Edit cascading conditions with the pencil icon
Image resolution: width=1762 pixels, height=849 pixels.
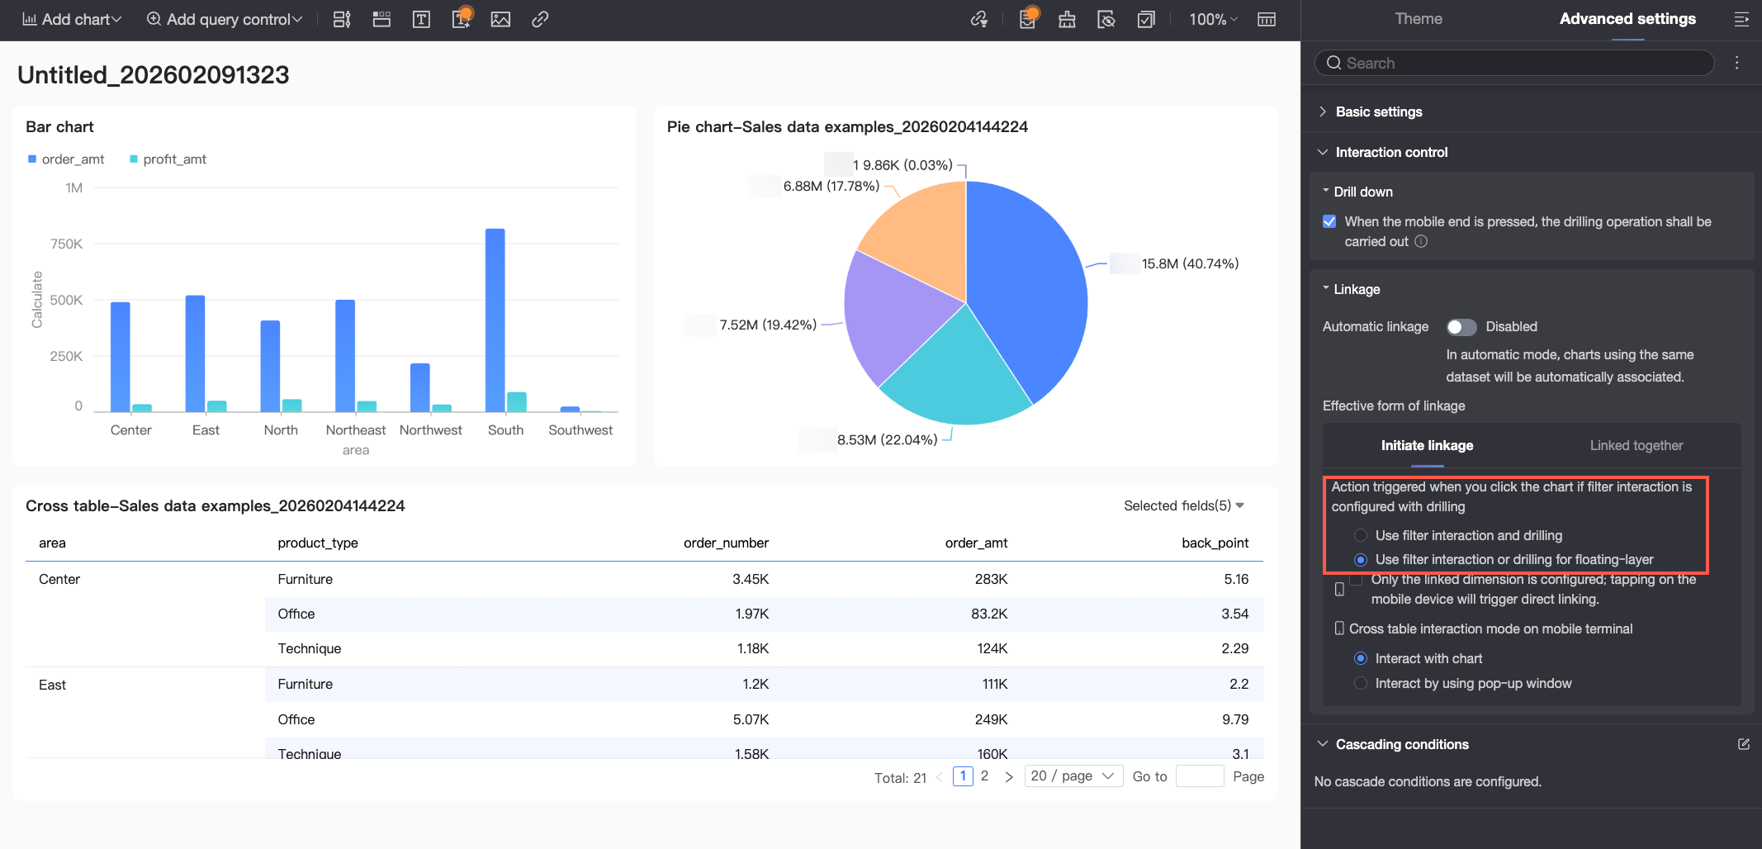[1743, 744]
